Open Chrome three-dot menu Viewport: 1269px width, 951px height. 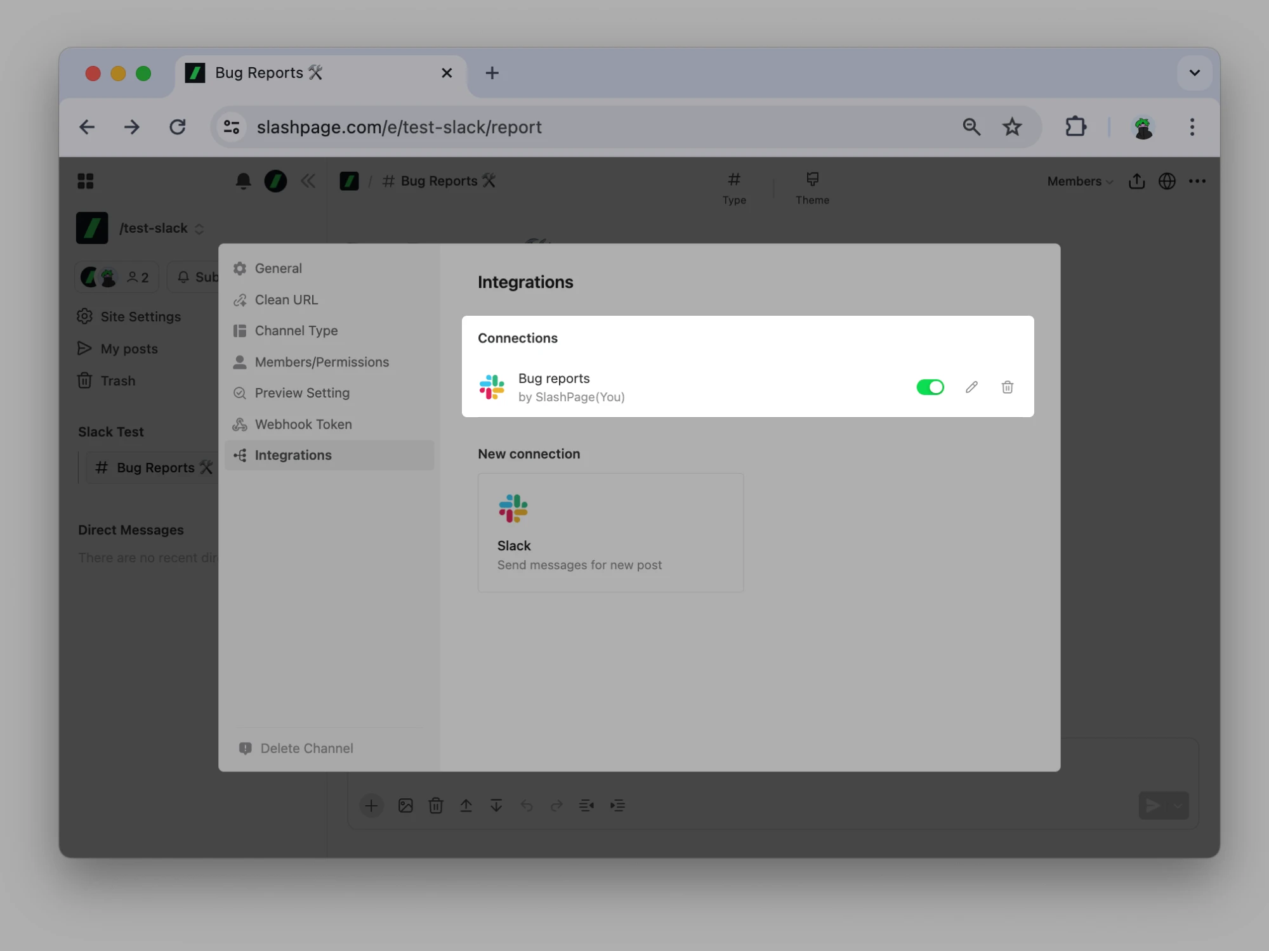[1192, 127]
